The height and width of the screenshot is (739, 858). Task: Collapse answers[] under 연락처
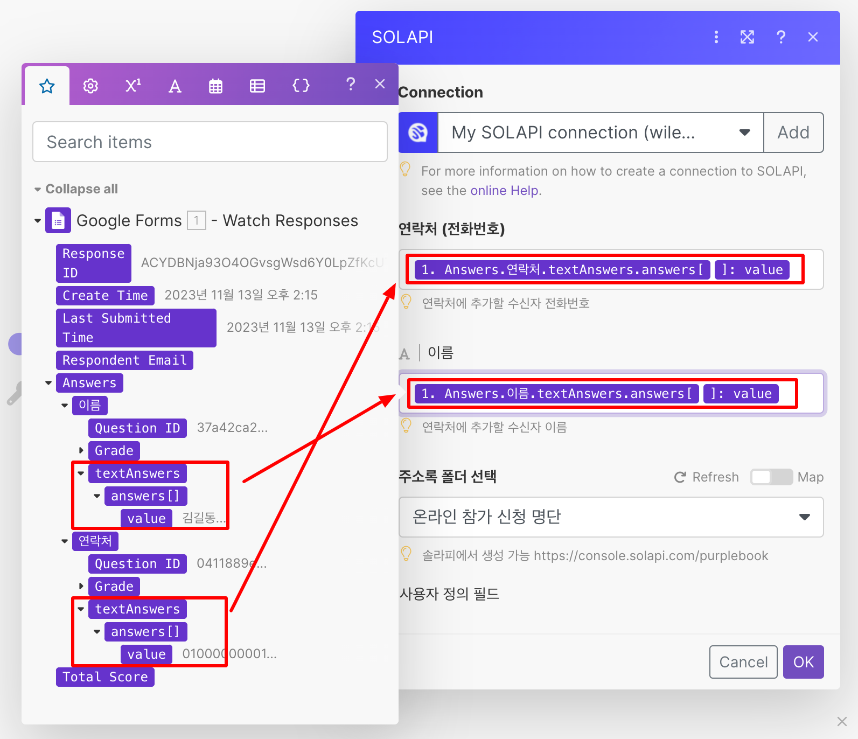click(x=97, y=632)
